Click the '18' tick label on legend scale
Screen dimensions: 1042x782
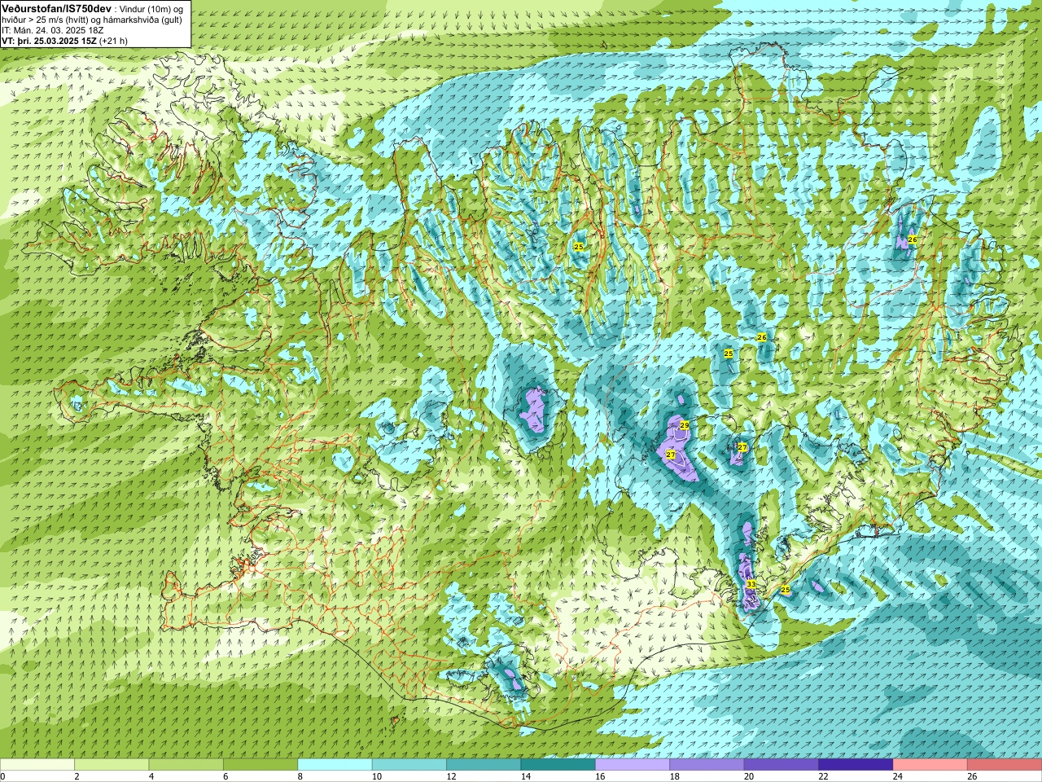[673, 777]
